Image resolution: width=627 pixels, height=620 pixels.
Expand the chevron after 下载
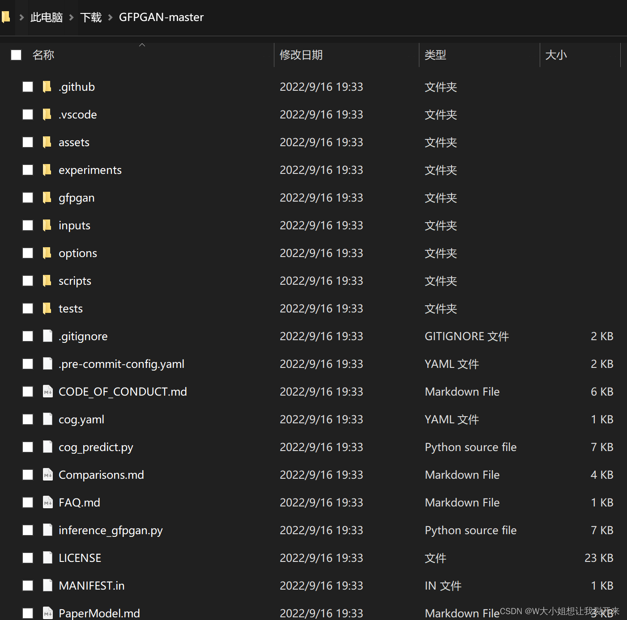point(110,17)
